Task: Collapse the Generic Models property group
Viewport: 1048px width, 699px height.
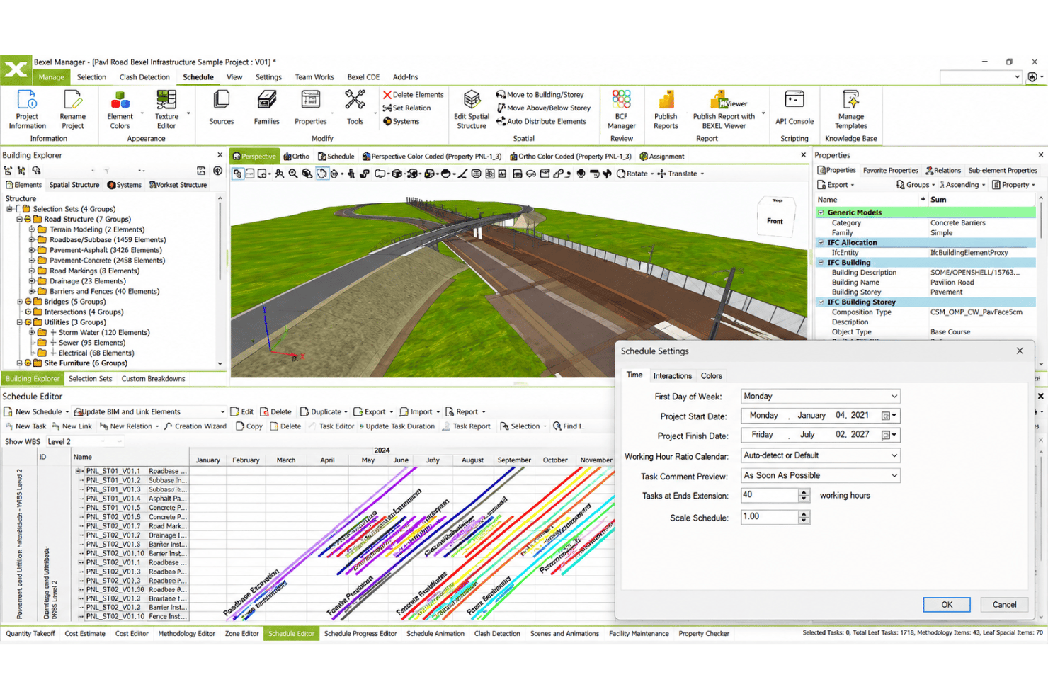Action: 821,212
